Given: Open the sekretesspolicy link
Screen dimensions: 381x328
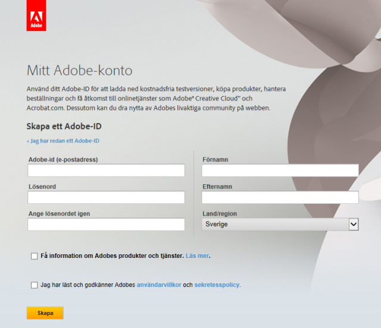Looking at the screenshot, I should 217,285.
